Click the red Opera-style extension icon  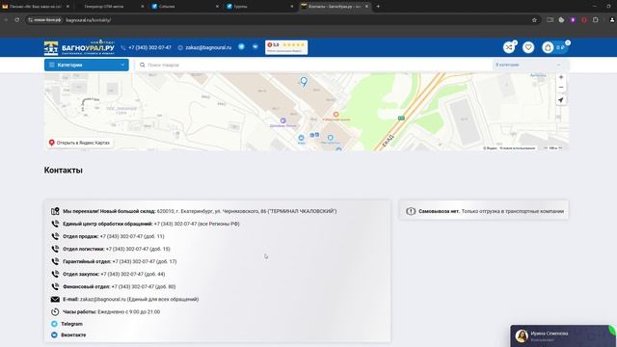(584, 20)
